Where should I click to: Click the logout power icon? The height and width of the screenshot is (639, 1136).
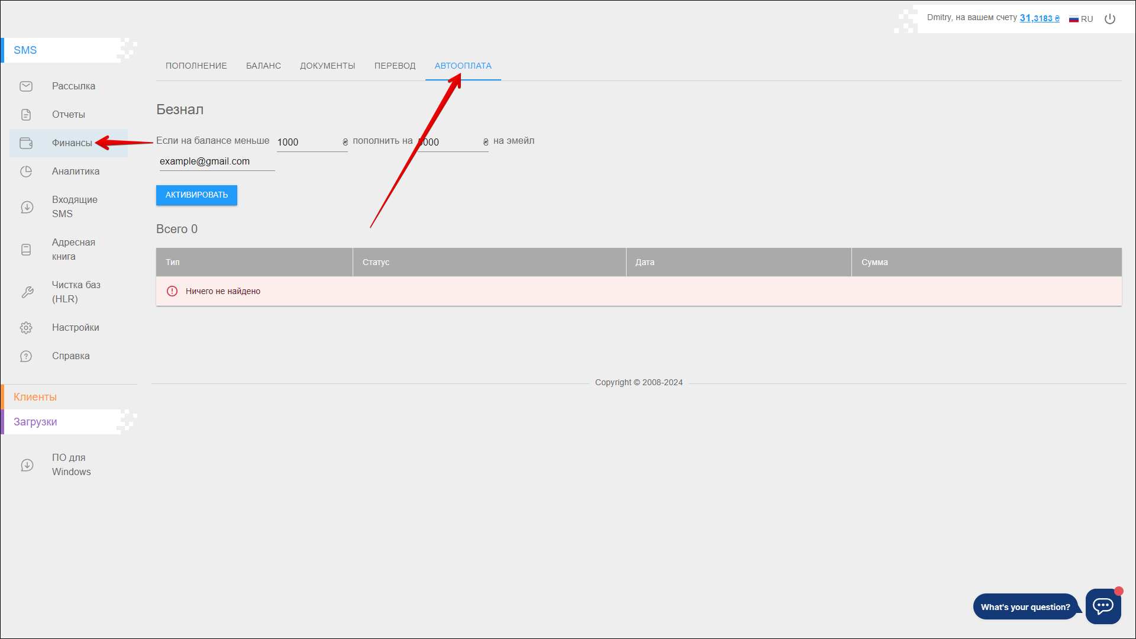coord(1110,19)
